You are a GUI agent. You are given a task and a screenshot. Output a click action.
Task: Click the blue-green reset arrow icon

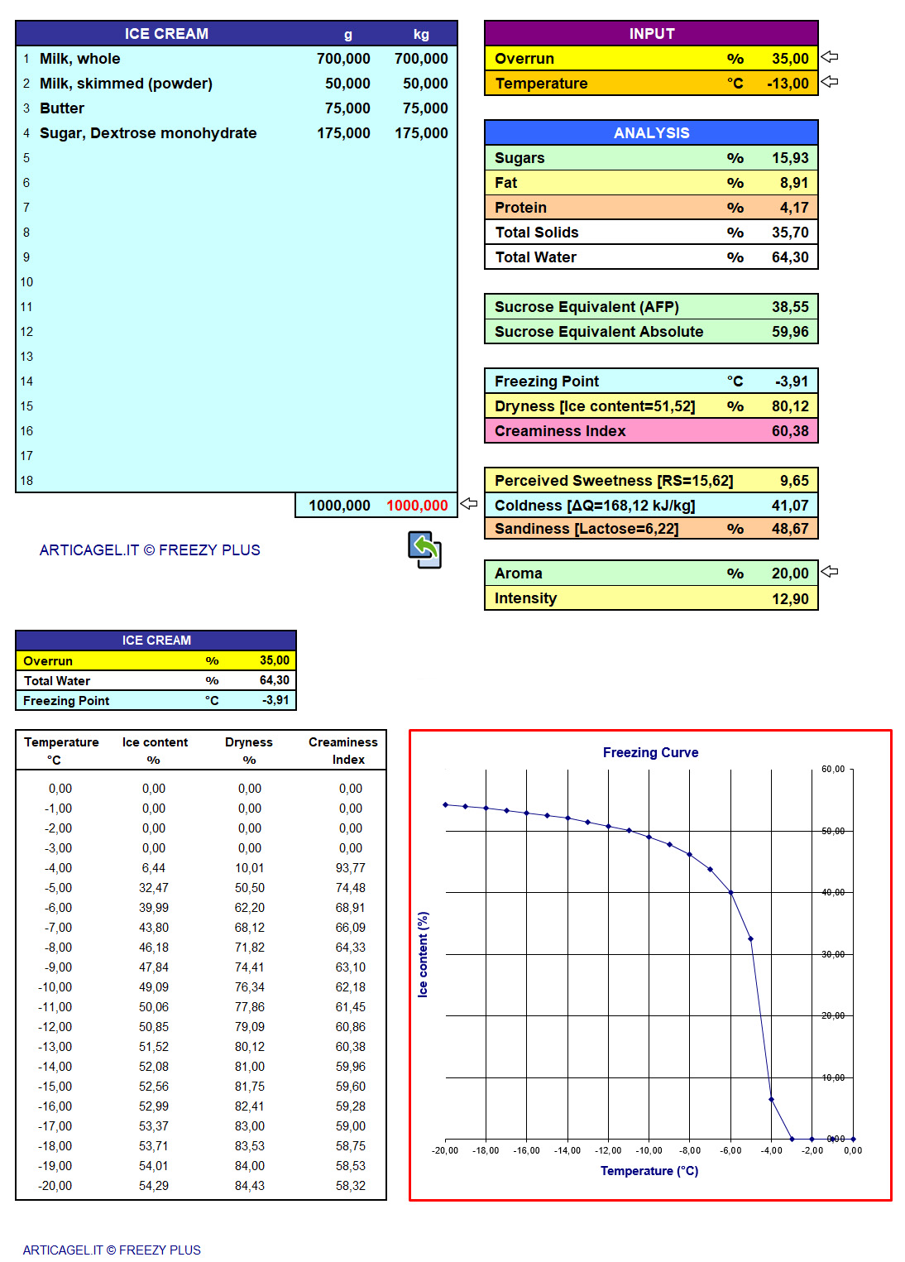coord(424,549)
